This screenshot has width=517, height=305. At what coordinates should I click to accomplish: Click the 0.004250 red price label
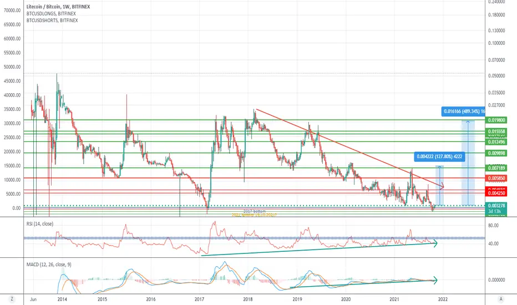(496, 193)
